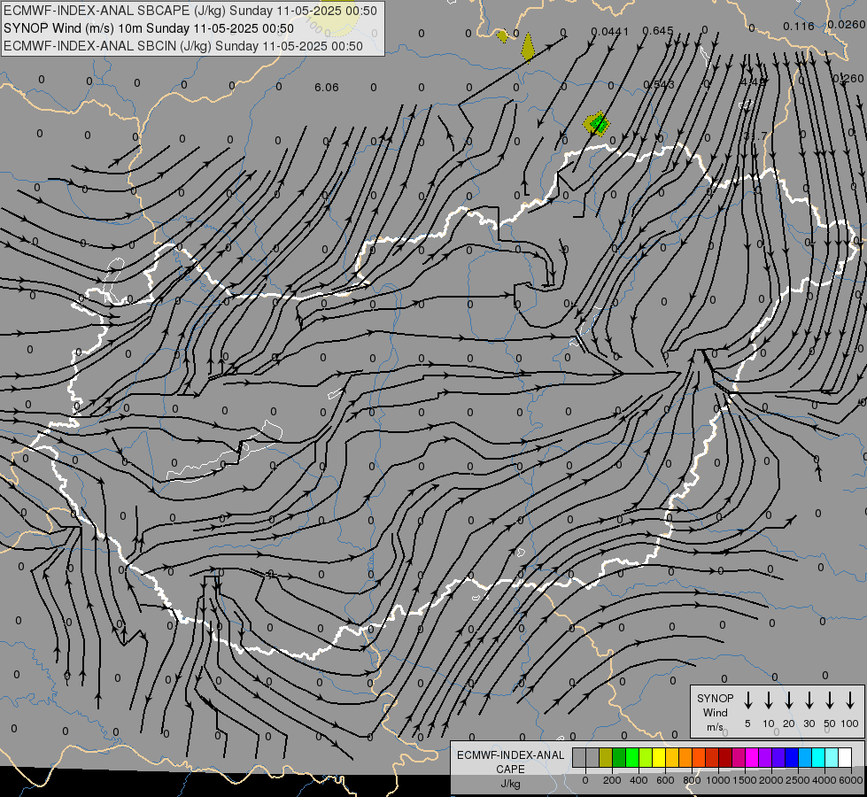
Task: Click the green CAPE patch on the map
Action: [599, 123]
